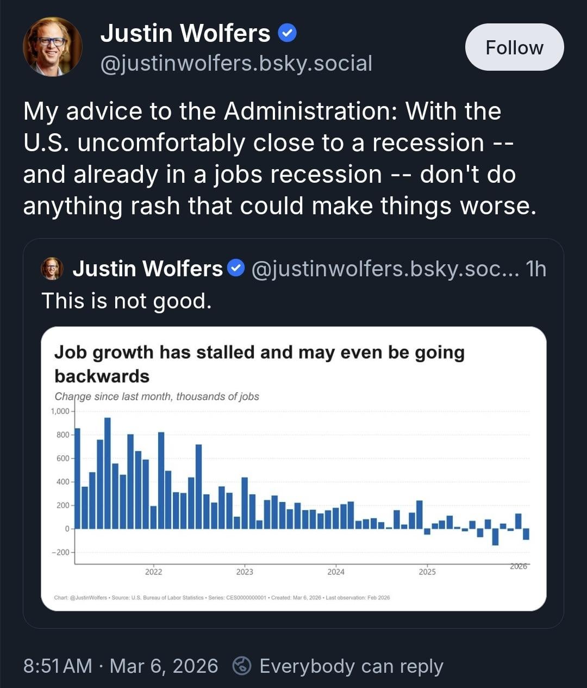Click the post date Mar 6, 2026

coord(164,666)
